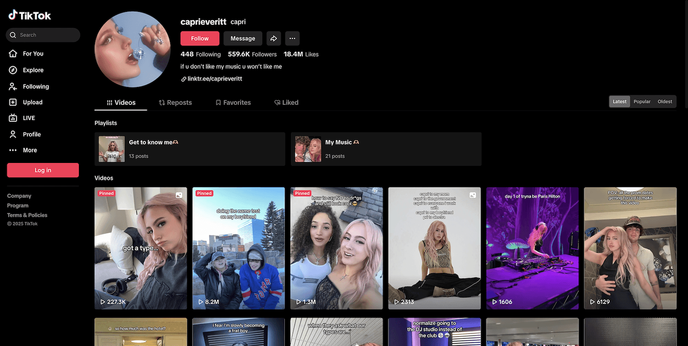Viewport: 688px width, 346px height.
Task: Open the For You feed
Action: 33,54
